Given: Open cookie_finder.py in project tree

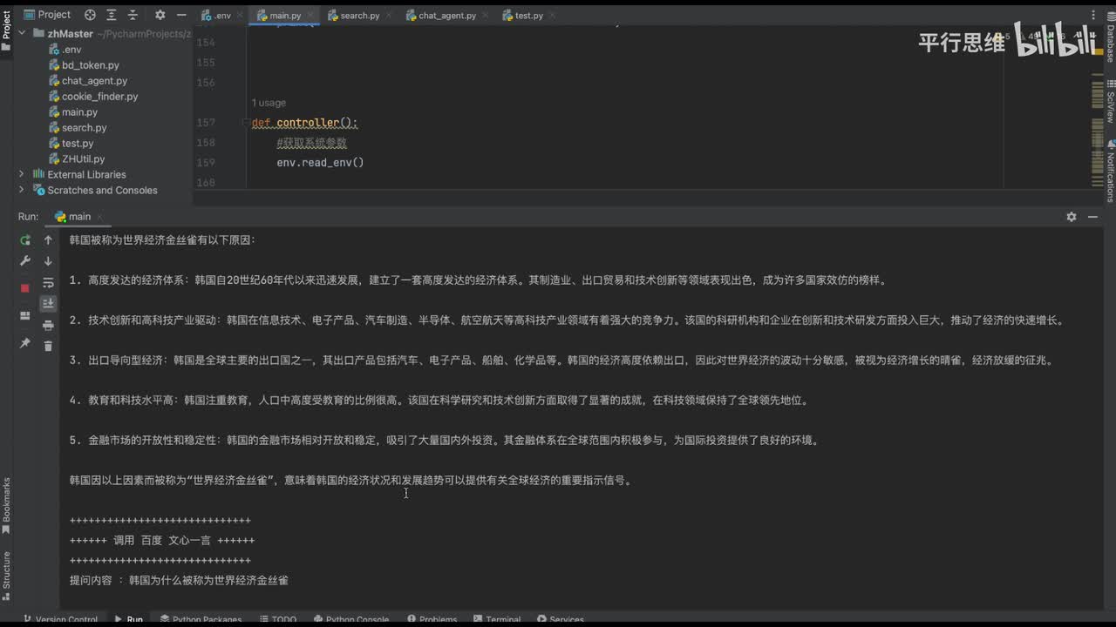Looking at the screenshot, I should [99, 97].
